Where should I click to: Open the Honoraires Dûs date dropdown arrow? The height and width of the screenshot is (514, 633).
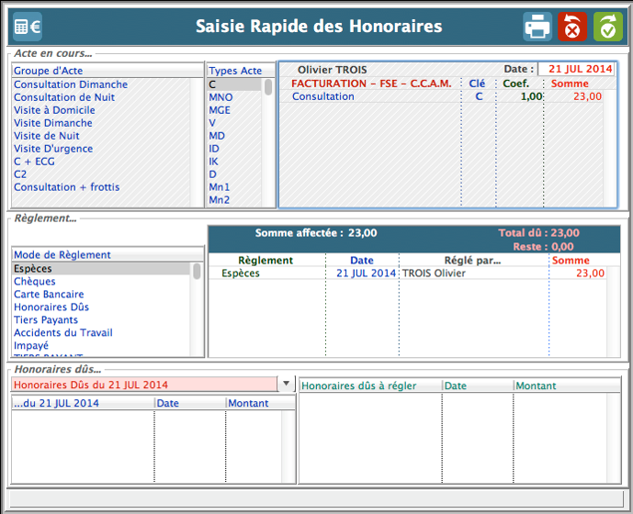(286, 385)
